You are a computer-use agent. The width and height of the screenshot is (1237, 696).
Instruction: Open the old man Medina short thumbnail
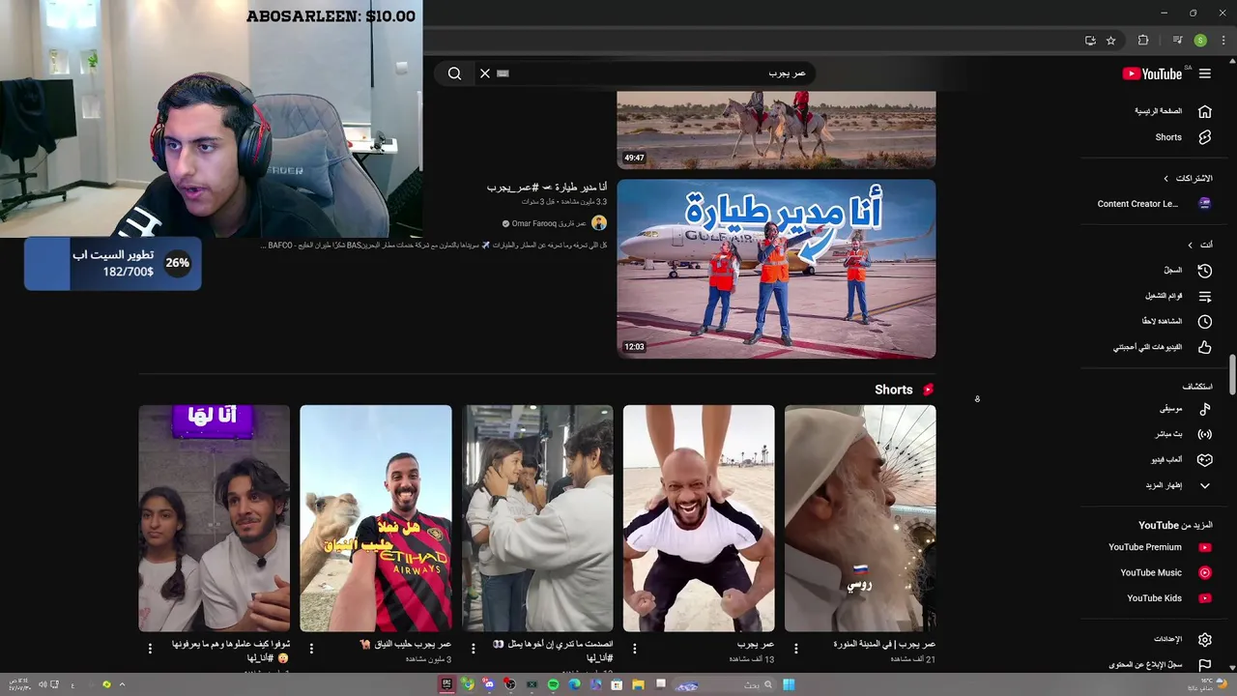pyautogui.click(x=860, y=518)
